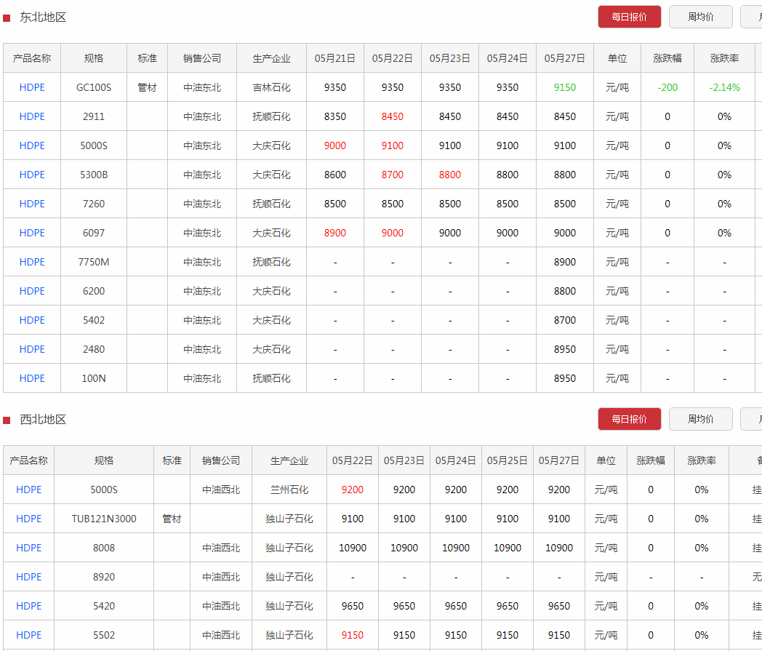Screen dimensions: 762x651
Task: Click red price 9150 in 5502 row
Action: point(353,635)
